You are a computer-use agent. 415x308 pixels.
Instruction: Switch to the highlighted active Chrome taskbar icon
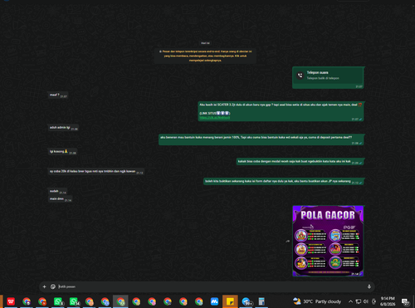120,301
